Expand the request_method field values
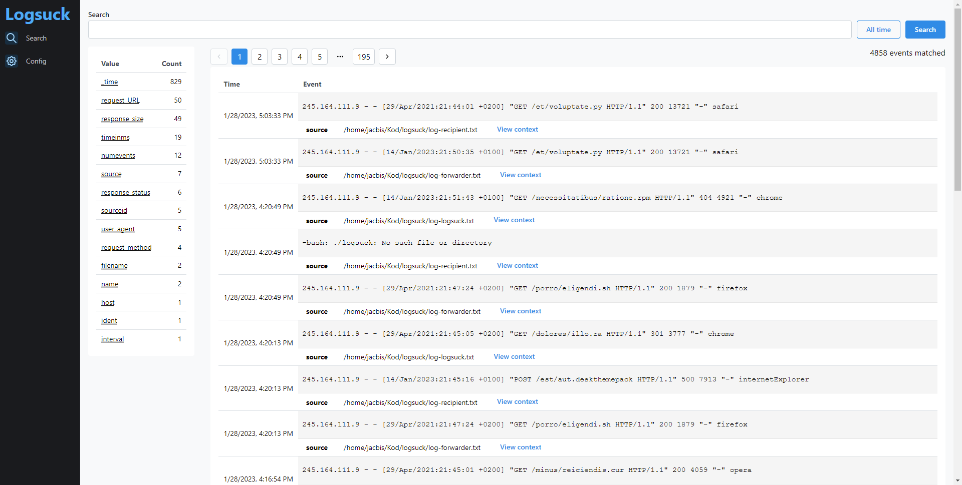This screenshot has width=962, height=485. click(126, 247)
